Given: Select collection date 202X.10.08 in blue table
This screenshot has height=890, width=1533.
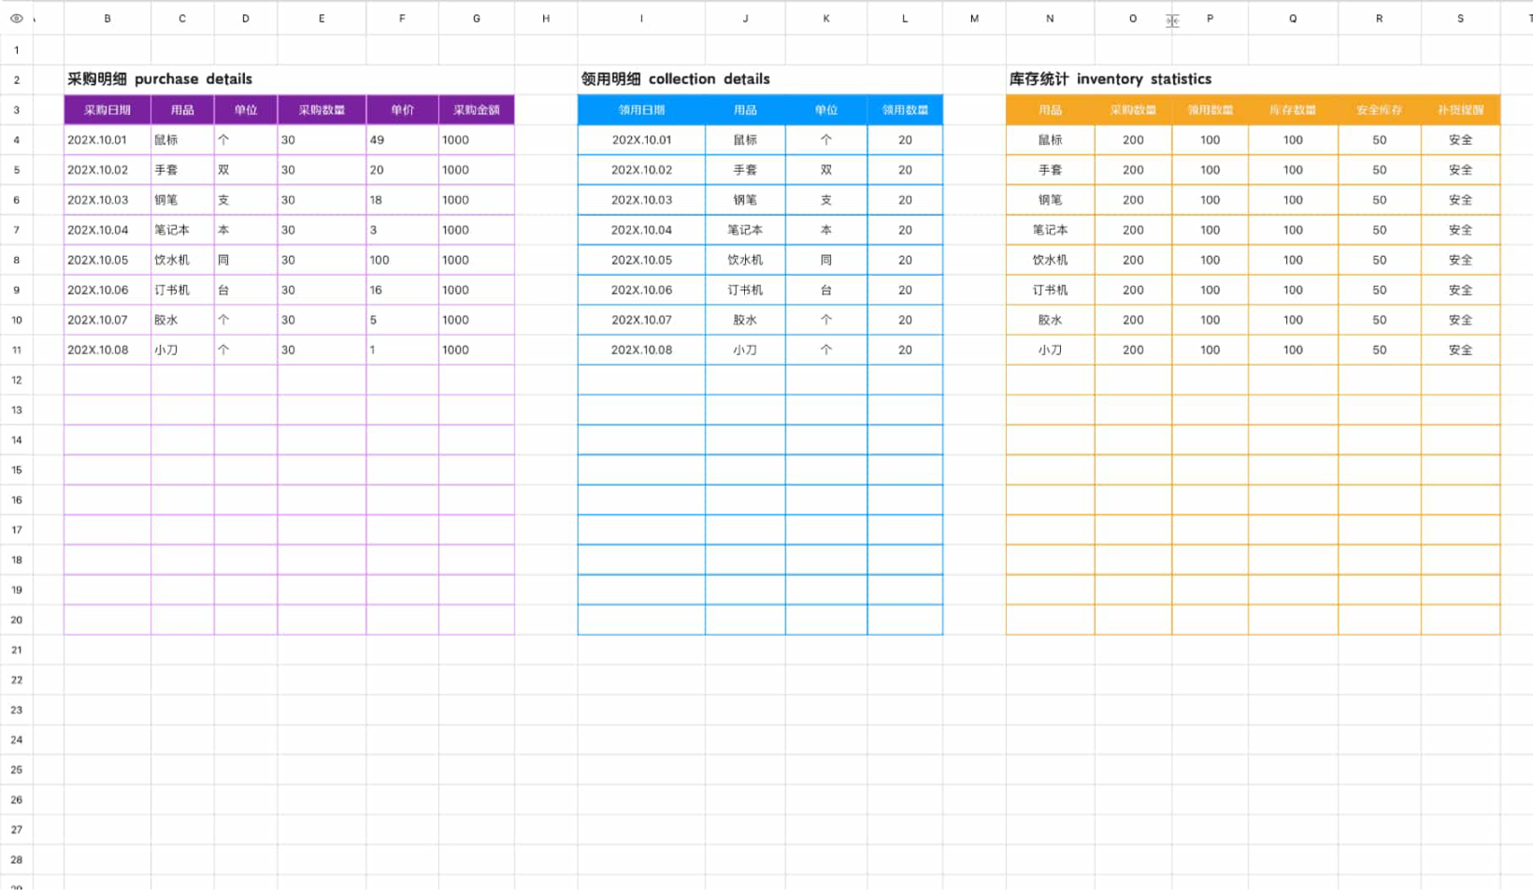Looking at the screenshot, I should click(641, 350).
